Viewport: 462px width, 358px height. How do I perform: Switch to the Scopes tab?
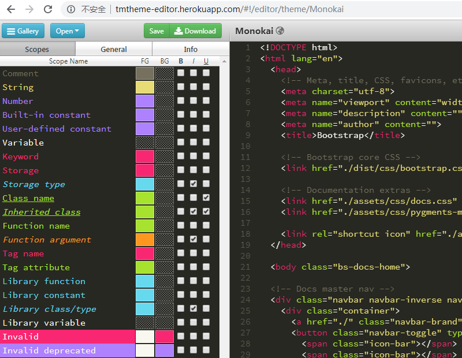[x=37, y=49]
